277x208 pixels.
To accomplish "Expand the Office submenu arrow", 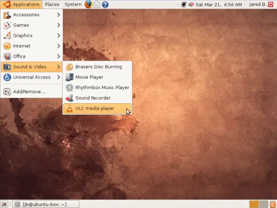I will (x=59, y=56).
